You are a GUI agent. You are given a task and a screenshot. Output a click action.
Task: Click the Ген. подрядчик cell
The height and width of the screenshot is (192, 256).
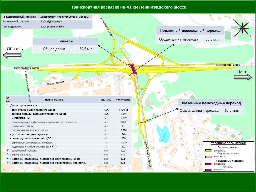point(20,27)
